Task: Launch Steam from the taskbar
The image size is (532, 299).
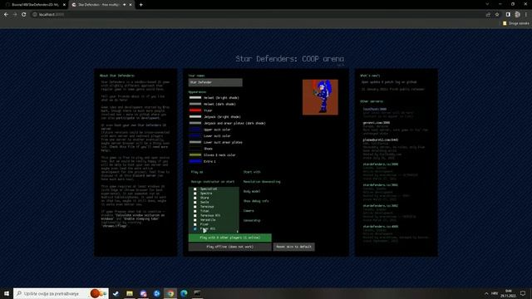Action: click(x=116, y=293)
